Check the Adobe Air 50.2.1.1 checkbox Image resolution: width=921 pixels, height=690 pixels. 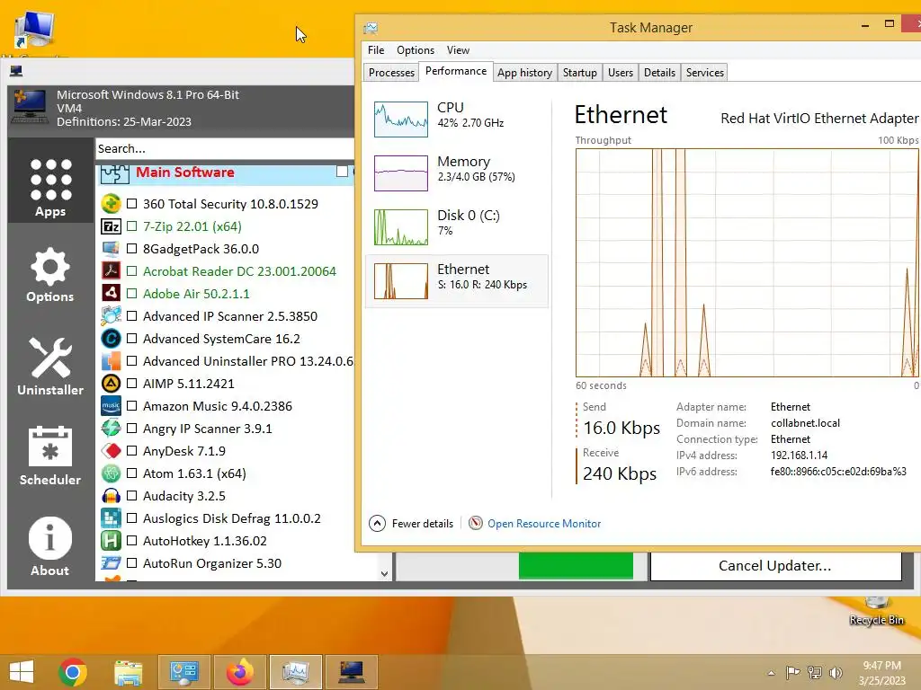click(x=132, y=294)
